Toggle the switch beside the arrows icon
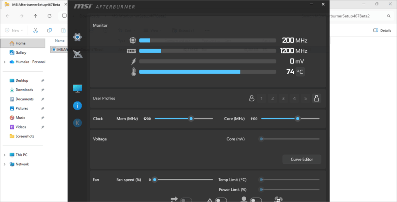 pos(186,200)
